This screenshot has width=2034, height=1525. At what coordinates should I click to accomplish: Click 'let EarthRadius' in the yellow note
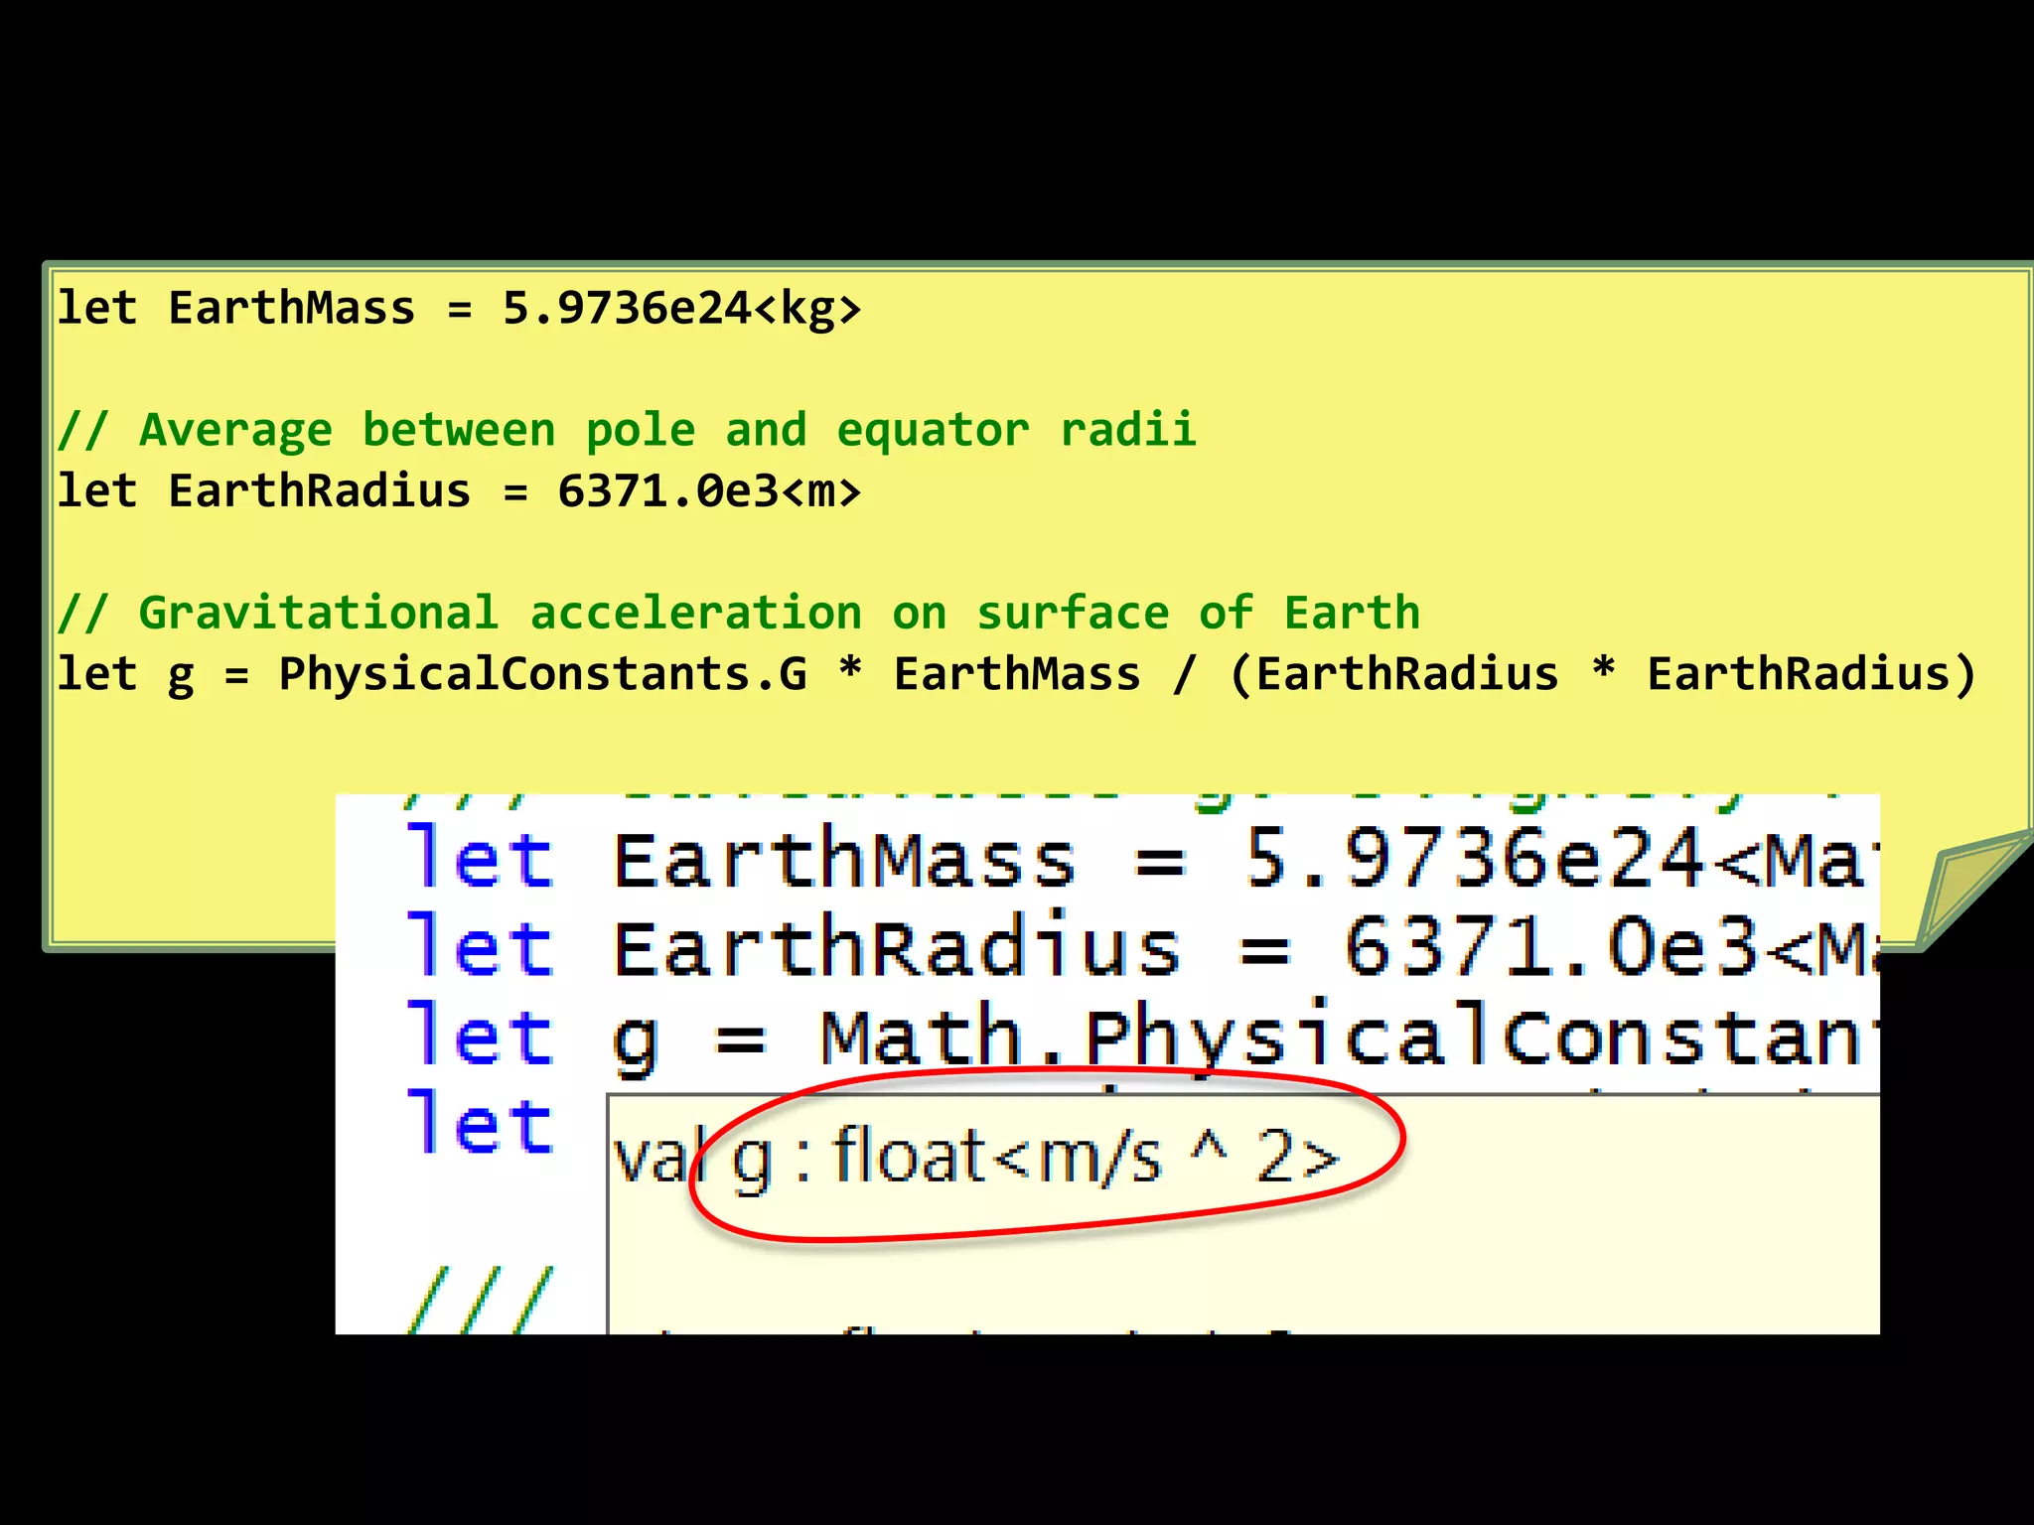[262, 491]
